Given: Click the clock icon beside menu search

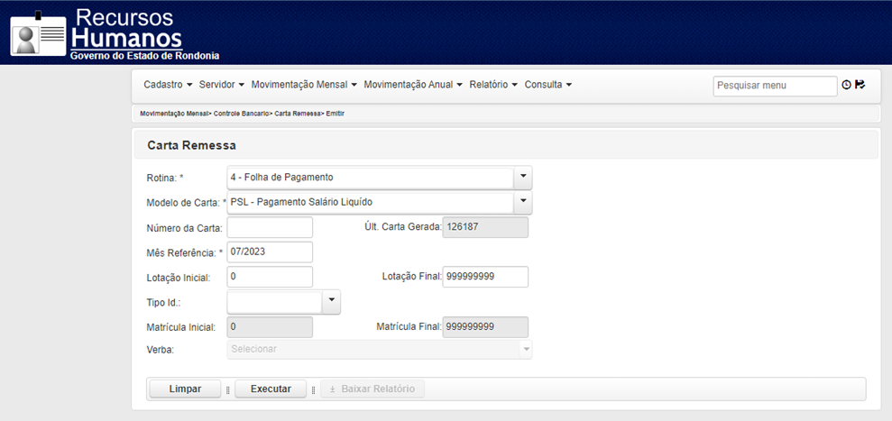Looking at the screenshot, I should click(847, 85).
